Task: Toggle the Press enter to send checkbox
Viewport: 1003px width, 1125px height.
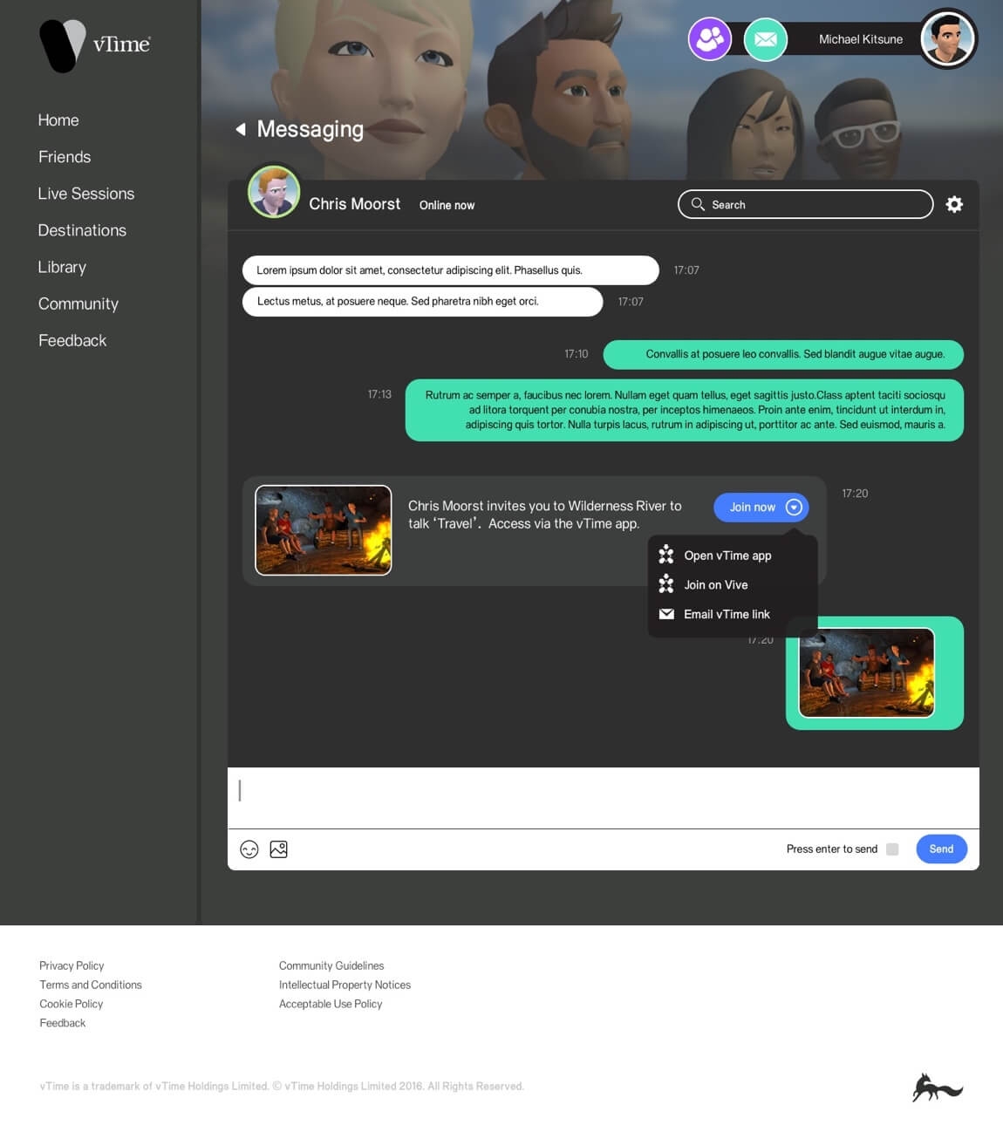Action: tap(892, 849)
